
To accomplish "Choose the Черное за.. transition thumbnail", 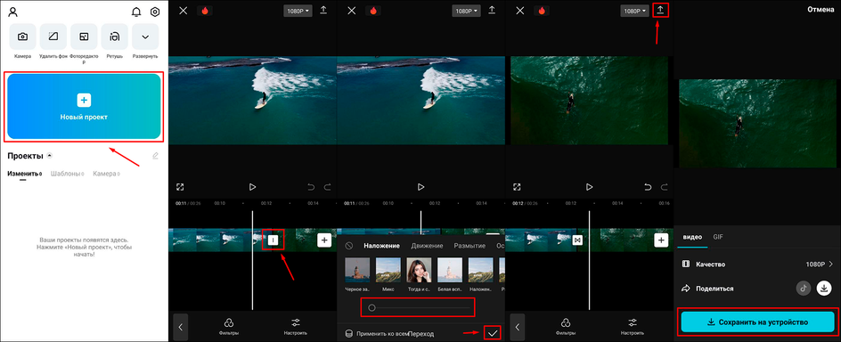I will [357, 271].
